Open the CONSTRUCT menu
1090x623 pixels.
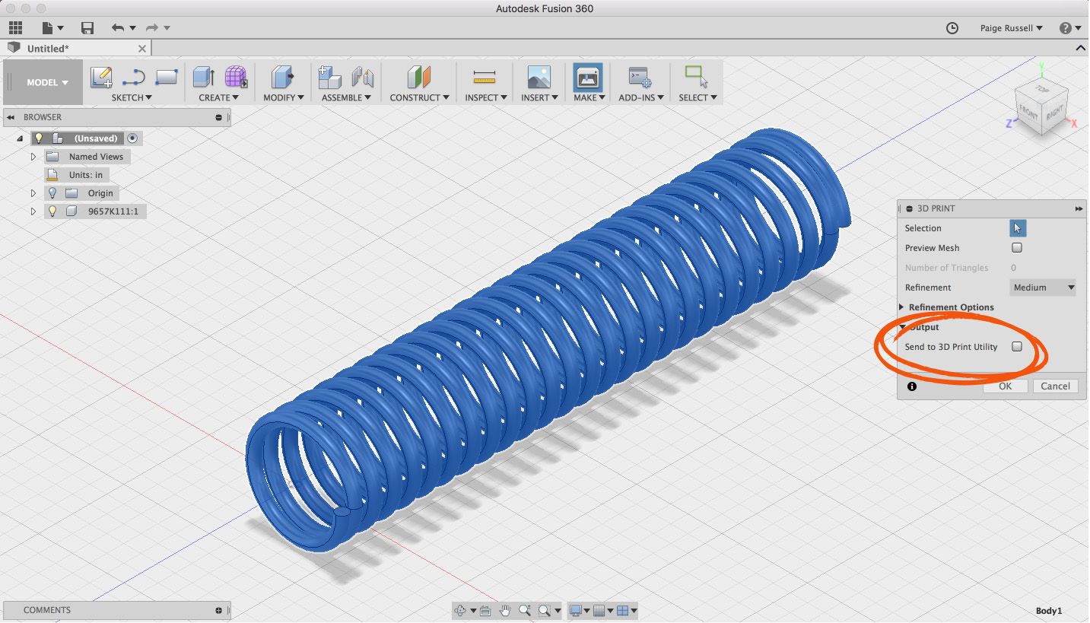pos(419,97)
